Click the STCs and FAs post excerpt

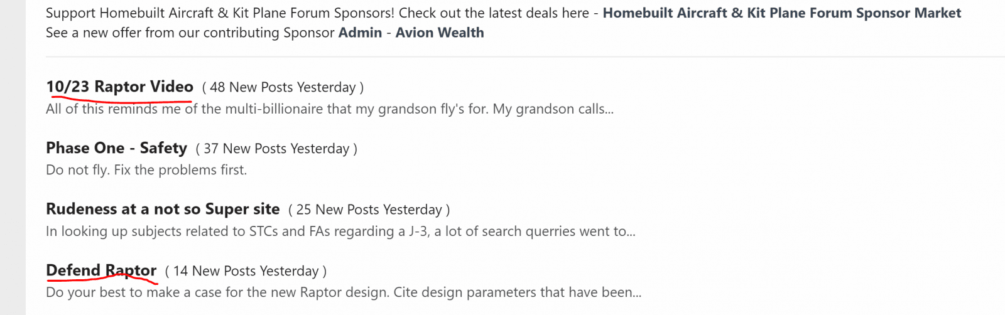tap(340, 232)
